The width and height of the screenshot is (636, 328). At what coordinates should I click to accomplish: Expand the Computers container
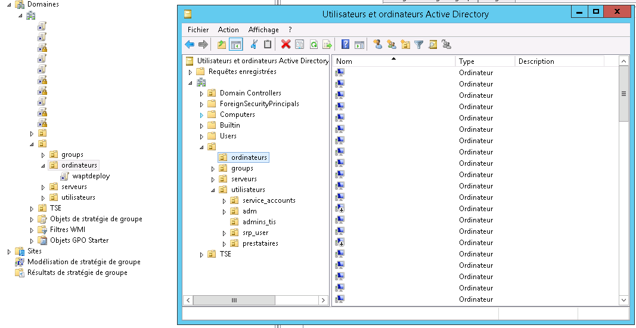[201, 115]
